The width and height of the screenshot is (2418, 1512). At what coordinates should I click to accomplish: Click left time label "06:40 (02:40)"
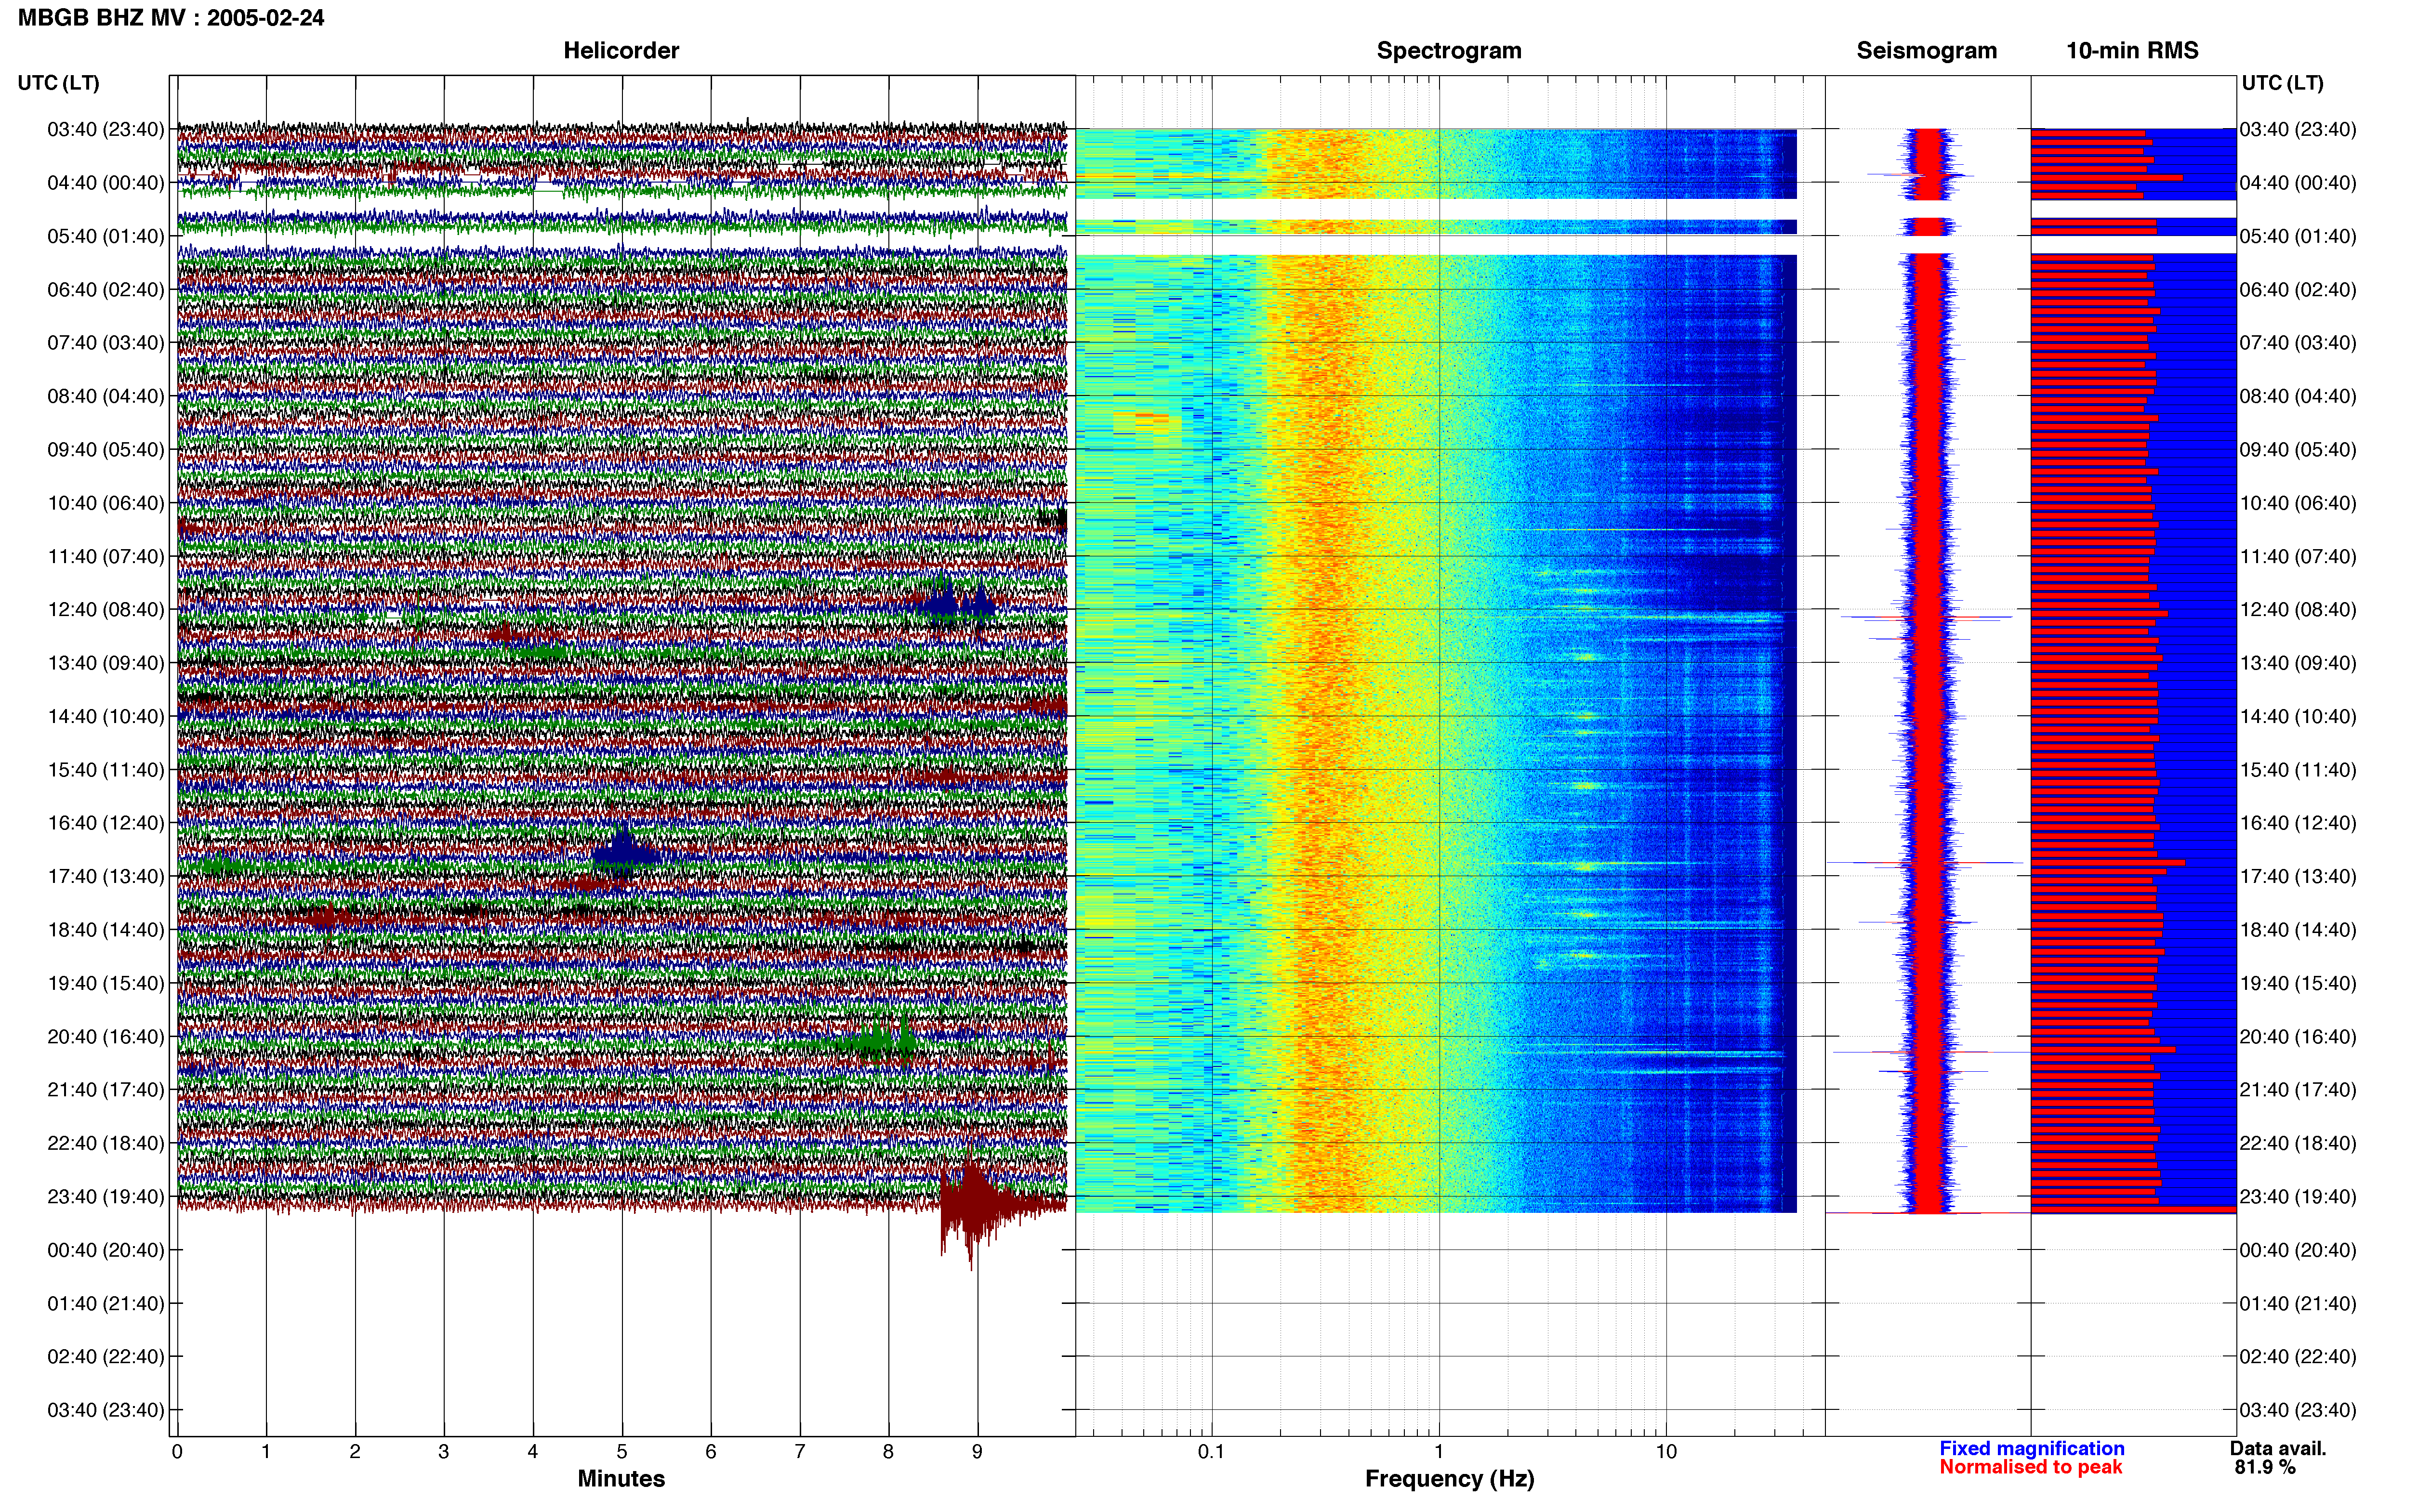point(106,290)
